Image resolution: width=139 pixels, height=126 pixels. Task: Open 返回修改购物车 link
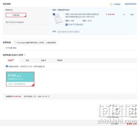(x=130, y=4)
